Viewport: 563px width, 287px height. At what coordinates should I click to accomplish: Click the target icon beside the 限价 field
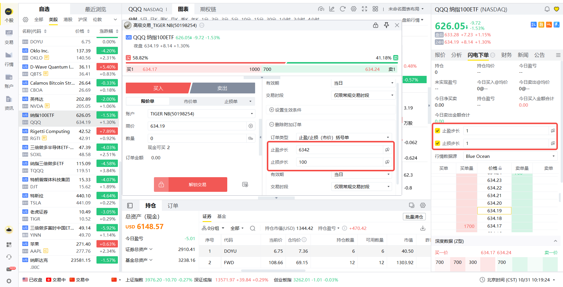pyautogui.click(x=251, y=126)
